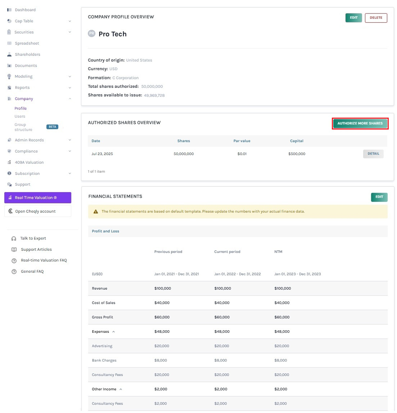The image size is (397, 413).
Task: Expand the Securities submenu chevron
Action: [70, 32]
